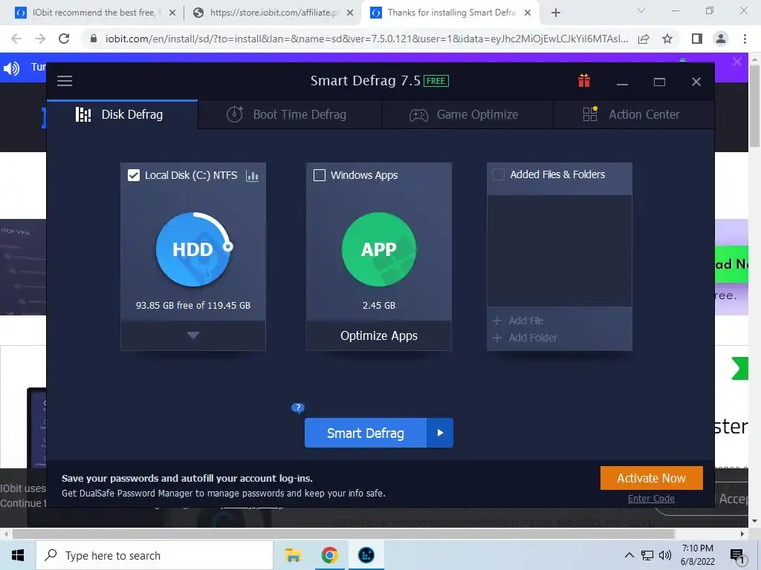
Task: Open Windows Start menu
Action: 18,555
